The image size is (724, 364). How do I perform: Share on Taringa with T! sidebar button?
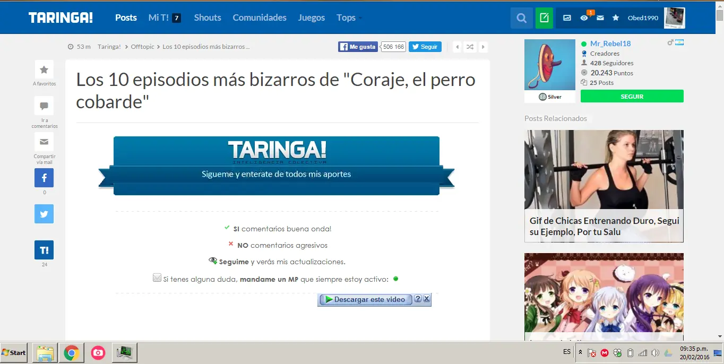click(x=44, y=250)
